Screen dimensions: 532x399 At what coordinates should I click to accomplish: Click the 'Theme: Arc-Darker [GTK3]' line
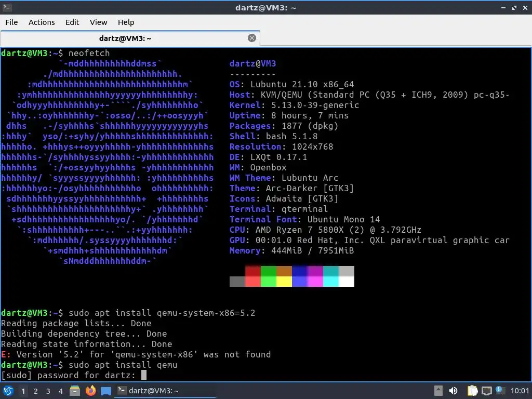coord(292,188)
